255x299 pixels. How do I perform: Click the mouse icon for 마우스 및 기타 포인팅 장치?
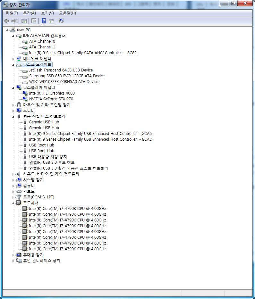point(19,105)
